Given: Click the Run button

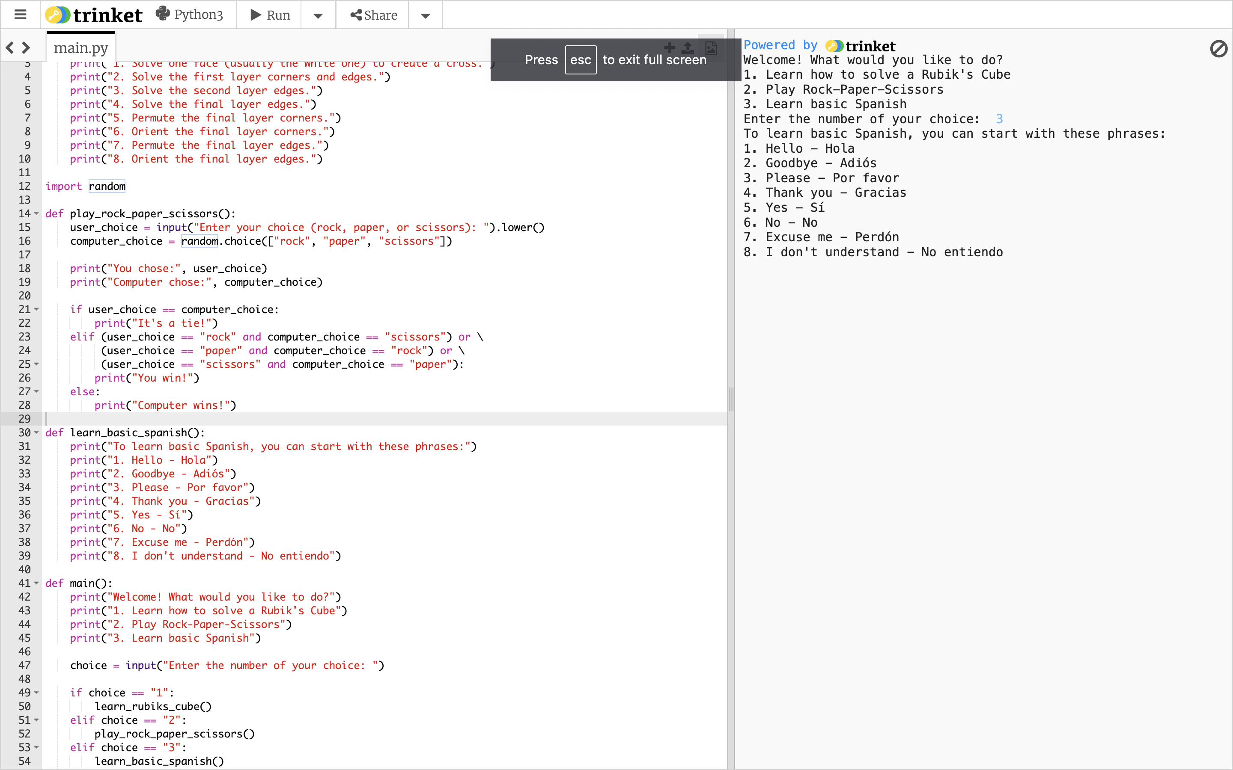Looking at the screenshot, I should [x=270, y=15].
